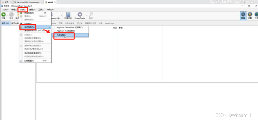Image resolution: width=258 pixels, height=120 pixels.
Task: Click 重新测试发现的问题(N) menu entry
Action: click(35, 41)
